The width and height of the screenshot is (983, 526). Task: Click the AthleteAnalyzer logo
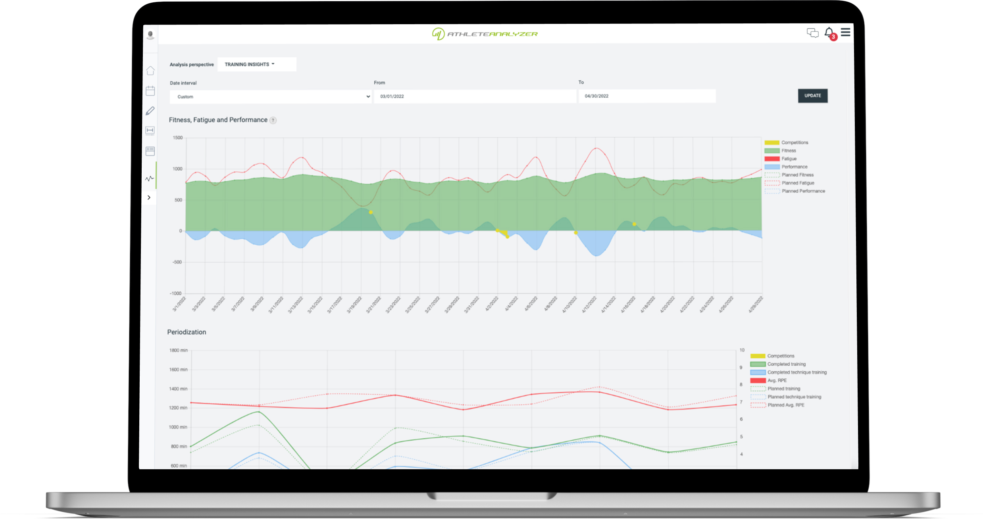click(x=485, y=34)
